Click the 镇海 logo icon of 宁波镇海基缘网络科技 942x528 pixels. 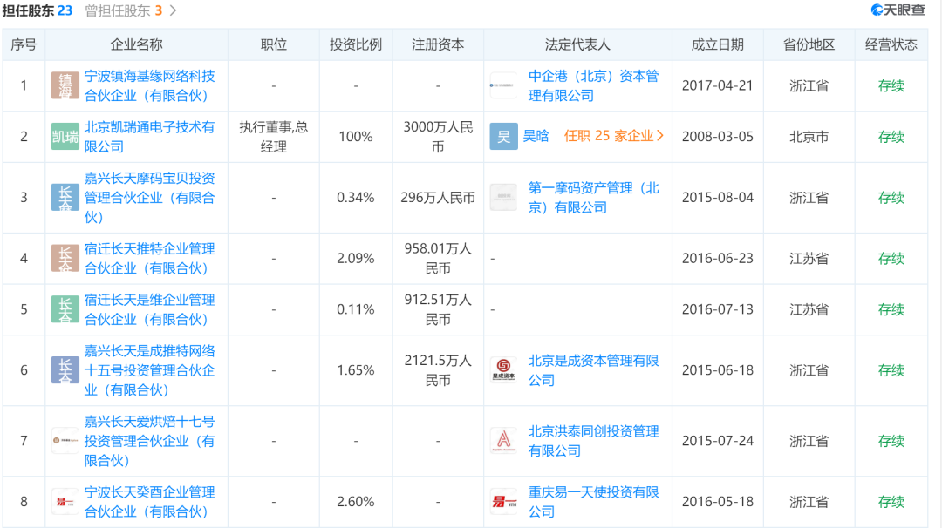pyautogui.click(x=65, y=85)
